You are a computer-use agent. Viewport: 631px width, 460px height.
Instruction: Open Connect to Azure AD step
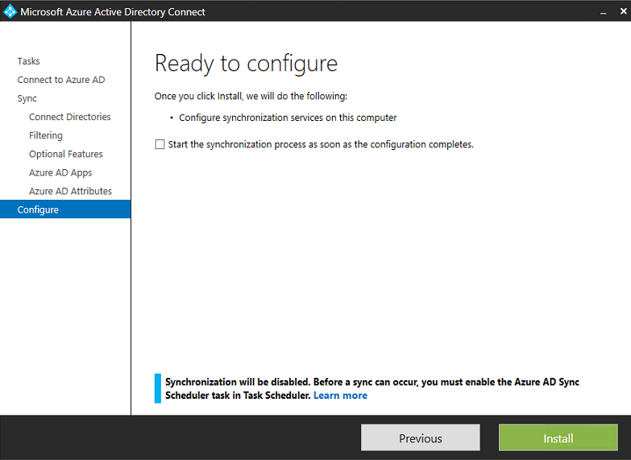61,80
